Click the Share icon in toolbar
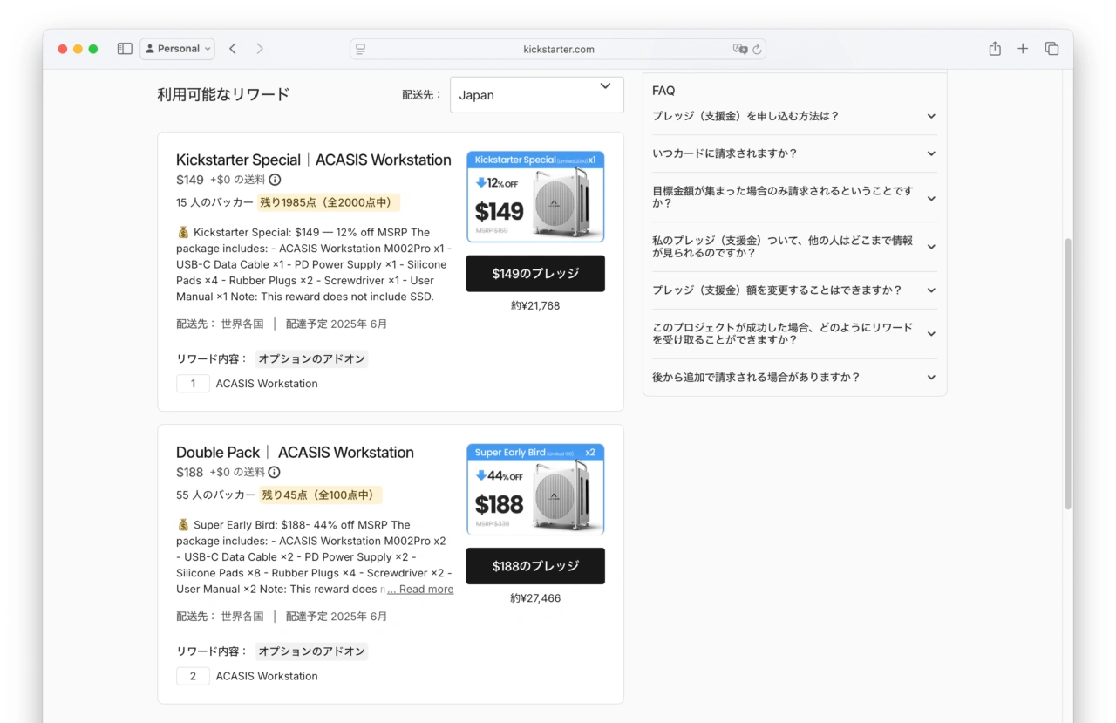Image resolution: width=1116 pixels, height=723 pixels. point(995,49)
